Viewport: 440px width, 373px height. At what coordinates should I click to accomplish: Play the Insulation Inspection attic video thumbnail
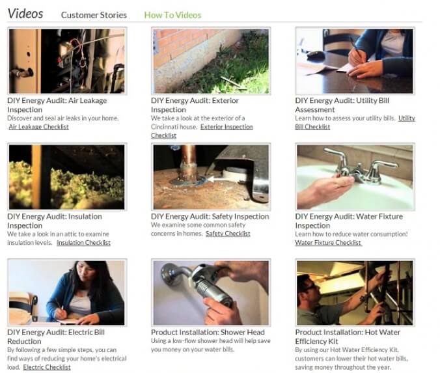[67, 177]
